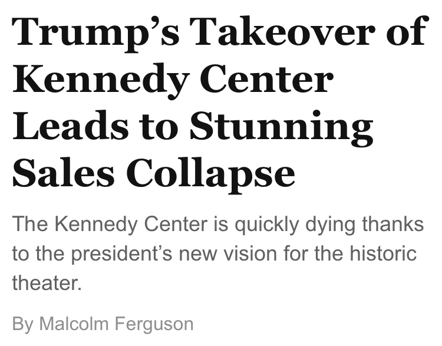Image resolution: width=442 pixels, height=346 pixels.
Task: Click the Malcolm Ferguson author link
Action: click(x=116, y=324)
